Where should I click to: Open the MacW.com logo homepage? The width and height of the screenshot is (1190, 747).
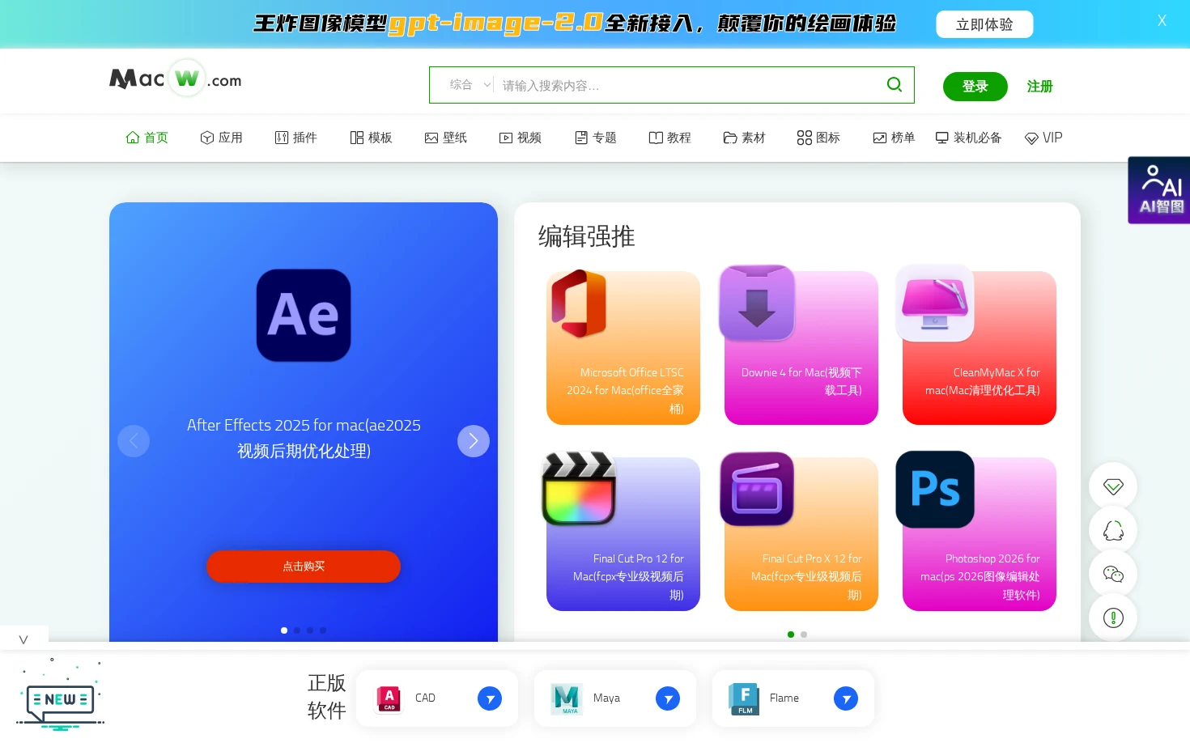[x=176, y=79]
